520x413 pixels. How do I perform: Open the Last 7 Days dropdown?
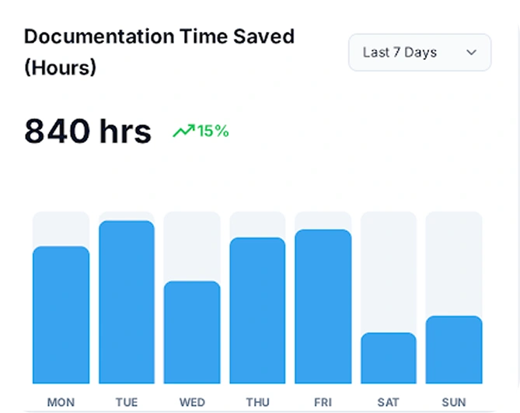coord(419,53)
